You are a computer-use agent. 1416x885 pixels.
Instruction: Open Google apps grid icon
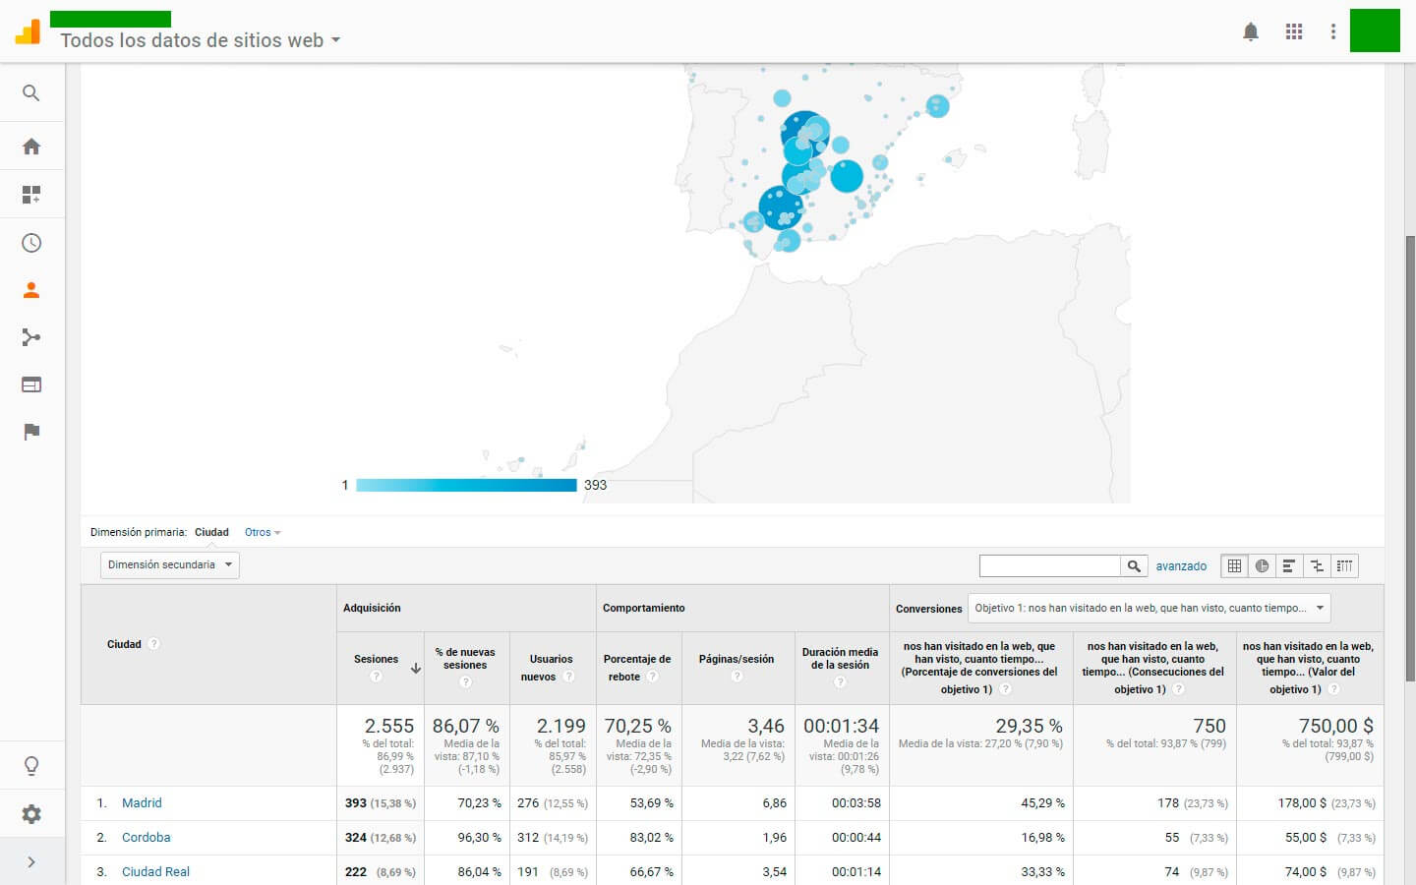(x=1294, y=31)
